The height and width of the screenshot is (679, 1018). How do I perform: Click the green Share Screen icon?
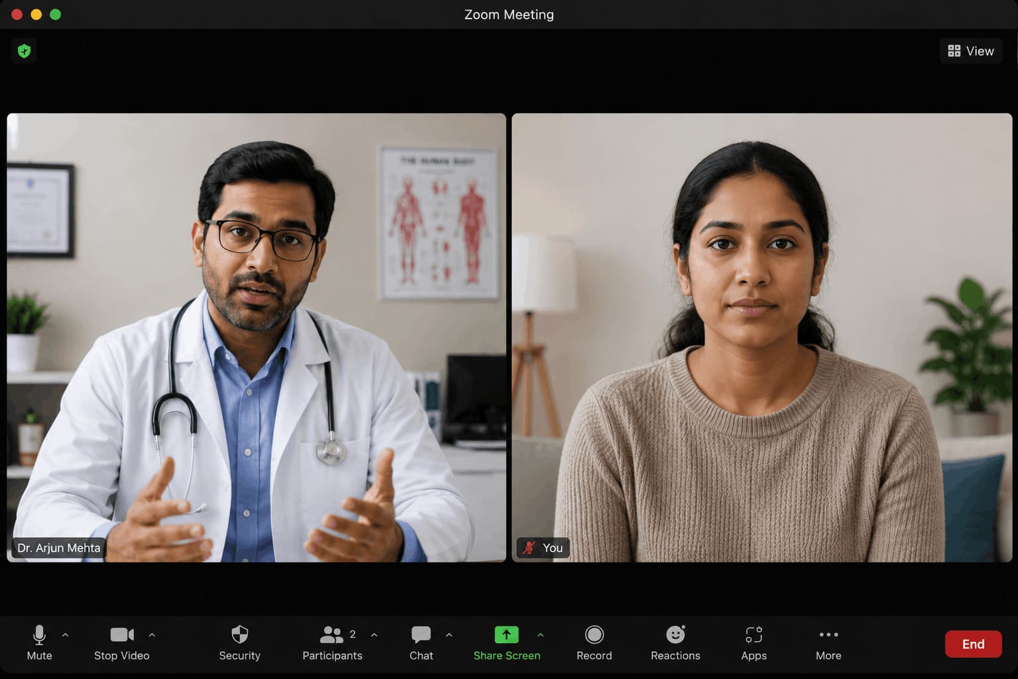pyautogui.click(x=506, y=635)
